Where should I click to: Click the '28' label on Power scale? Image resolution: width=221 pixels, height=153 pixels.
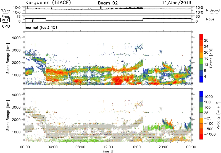pyautogui.click(x=206, y=40)
